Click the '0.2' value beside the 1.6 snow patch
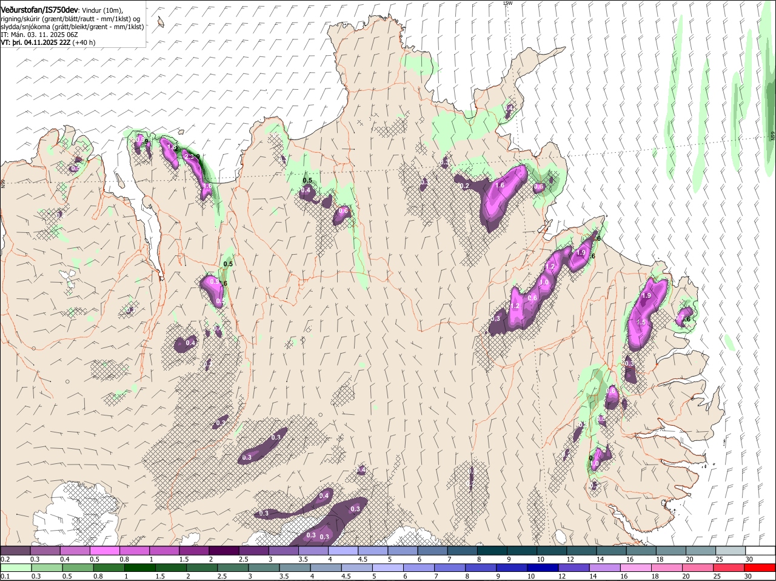Screen dimensions: 776x581 tap(465, 186)
